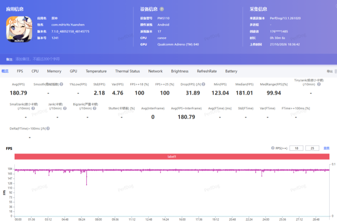Image resolution: width=337 pixels, height=222 pixels.
Task: Click the Drop(FPS) value 31.89
Action: click(193, 93)
